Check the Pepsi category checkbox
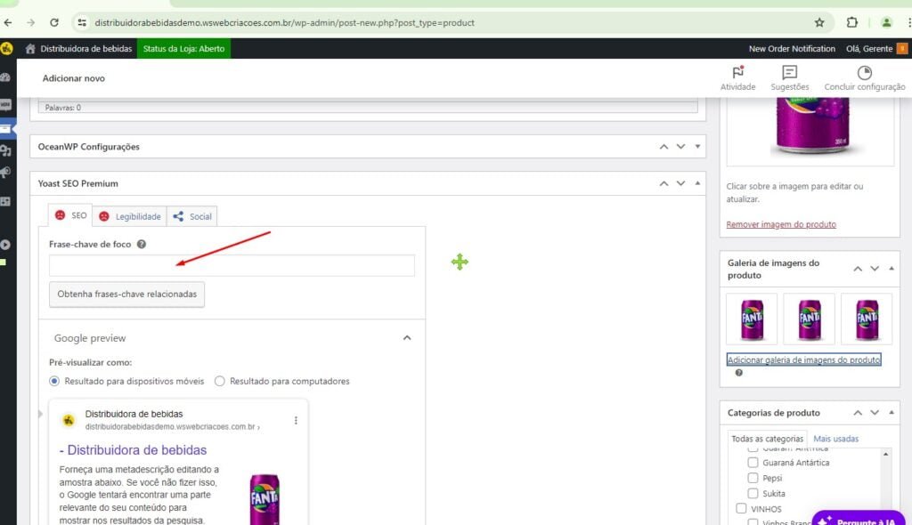This screenshot has height=525, width=912. coord(753,478)
